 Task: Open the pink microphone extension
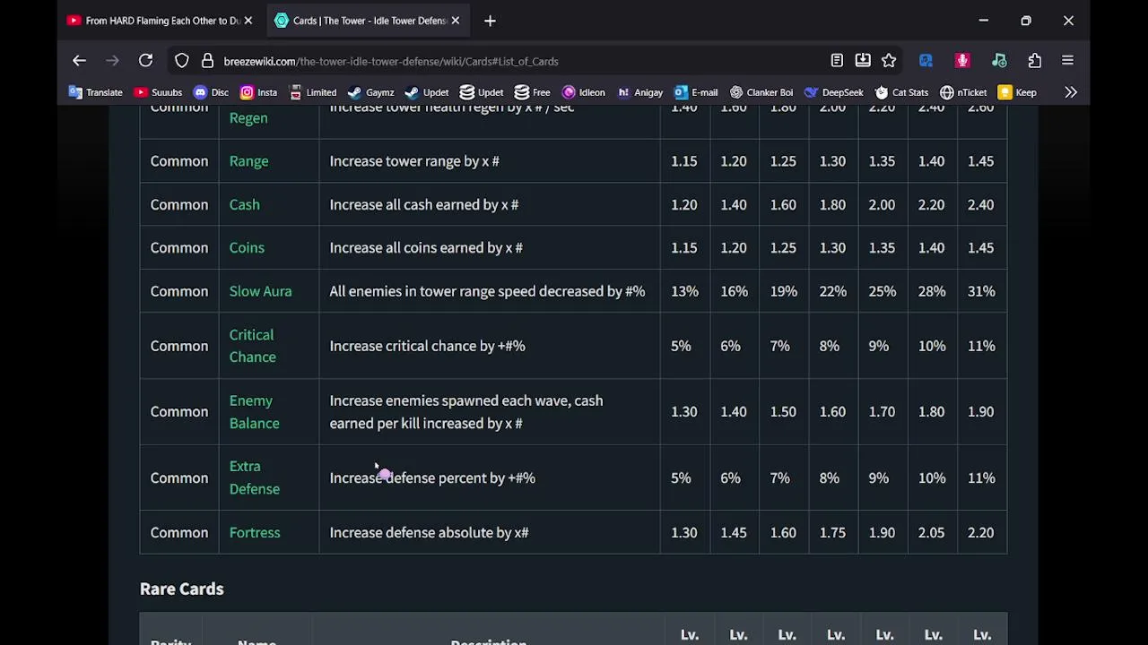coord(962,61)
